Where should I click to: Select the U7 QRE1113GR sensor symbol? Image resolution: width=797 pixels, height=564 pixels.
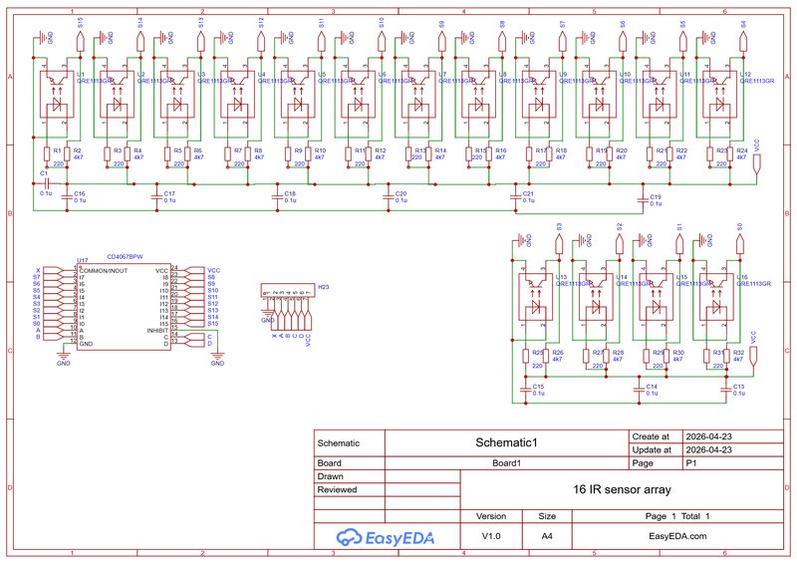[418, 95]
